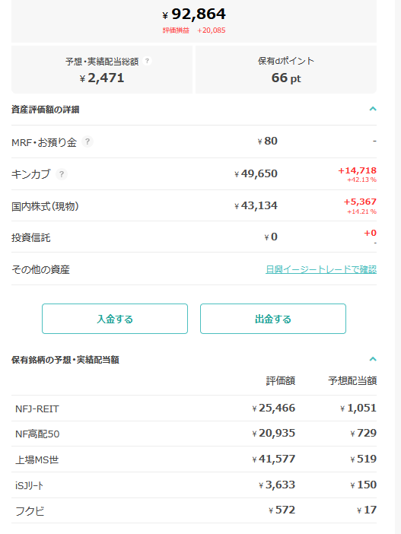
Task: Open 日興イージートレードで確認 link
Action: pyautogui.click(x=321, y=269)
